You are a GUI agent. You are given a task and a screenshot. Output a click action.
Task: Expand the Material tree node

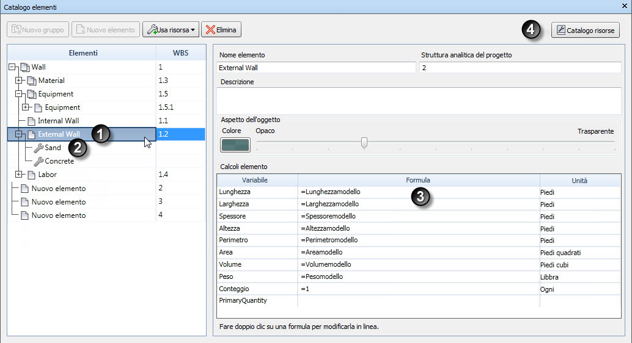[18, 80]
